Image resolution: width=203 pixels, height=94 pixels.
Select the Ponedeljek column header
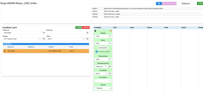[103, 28]
